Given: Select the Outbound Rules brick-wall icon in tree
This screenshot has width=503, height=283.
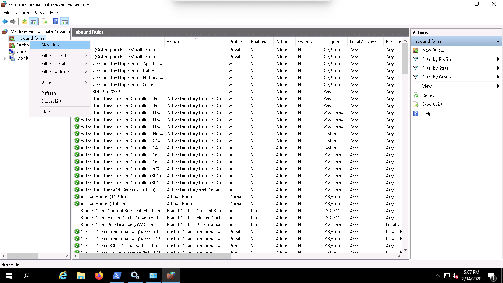Looking at the screenshot, I should 12,45.
